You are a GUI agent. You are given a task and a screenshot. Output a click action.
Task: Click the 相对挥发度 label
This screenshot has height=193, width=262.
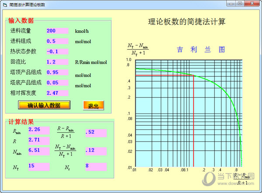coord(23,93)
